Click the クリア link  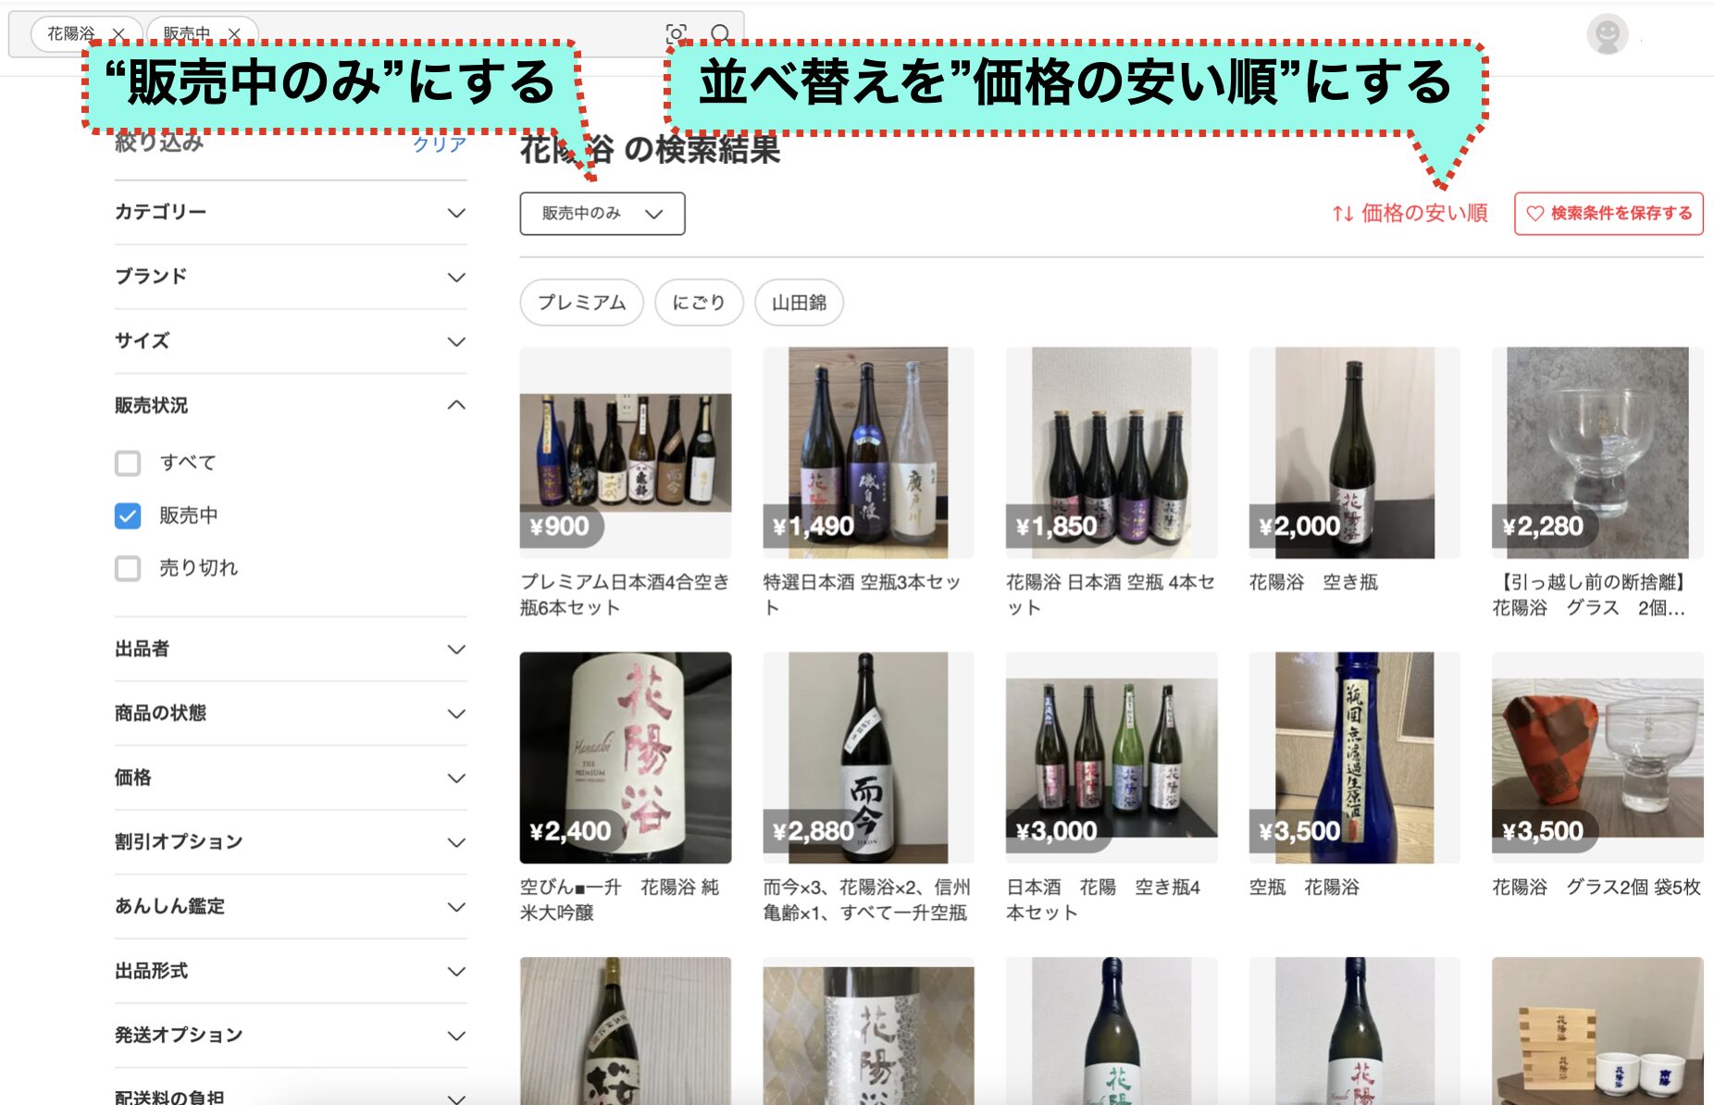tap(440, 143)
